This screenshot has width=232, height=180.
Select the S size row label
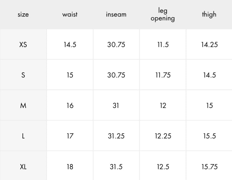[x=23, y=76]
